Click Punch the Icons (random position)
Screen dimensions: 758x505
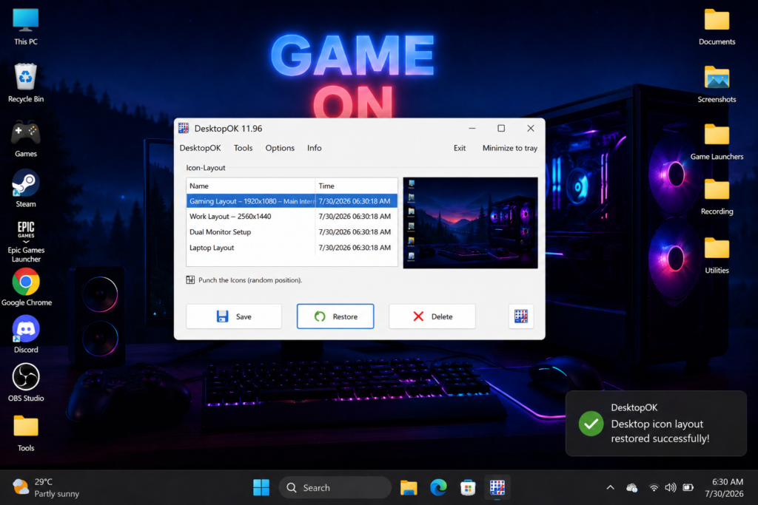(x=250, y=280)
